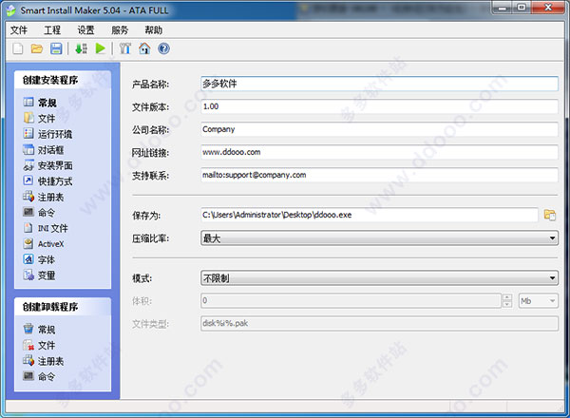The height and width of the screenshot is (418, 570).
Task: Open the 帮助 menu
Action: tap(153, 30)
